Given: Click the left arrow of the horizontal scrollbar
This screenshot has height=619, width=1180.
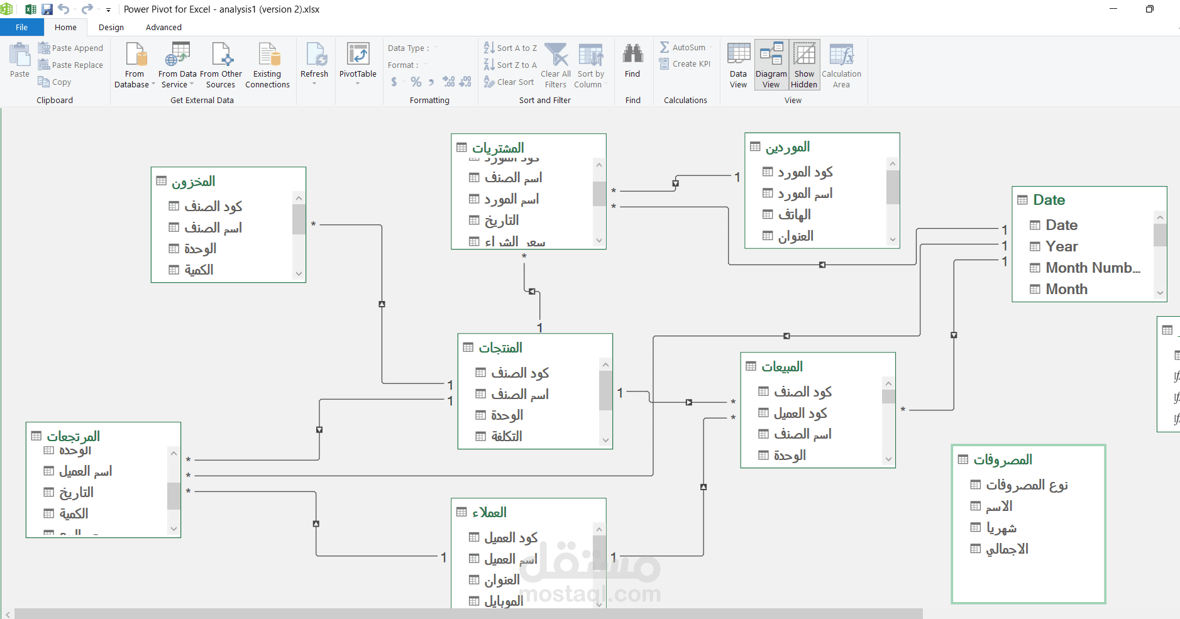Looking at the screenshot, I should click(8, 614).
